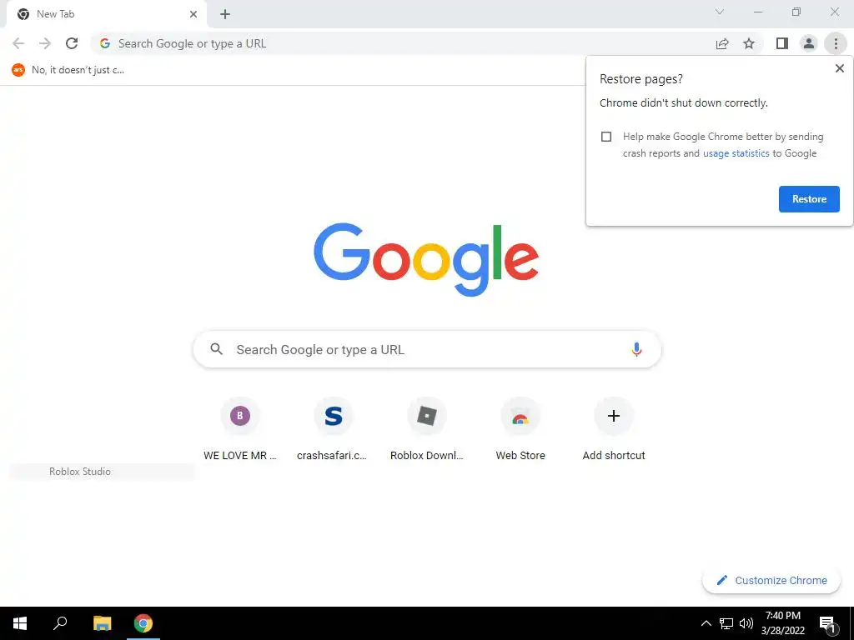Open the side panel icon
The width and height of the screenshot is (854, 640).
click(782, 43)
